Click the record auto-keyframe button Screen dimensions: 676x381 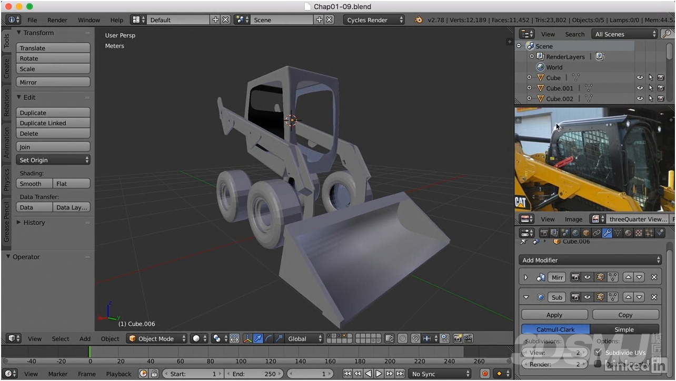point(485,374)
